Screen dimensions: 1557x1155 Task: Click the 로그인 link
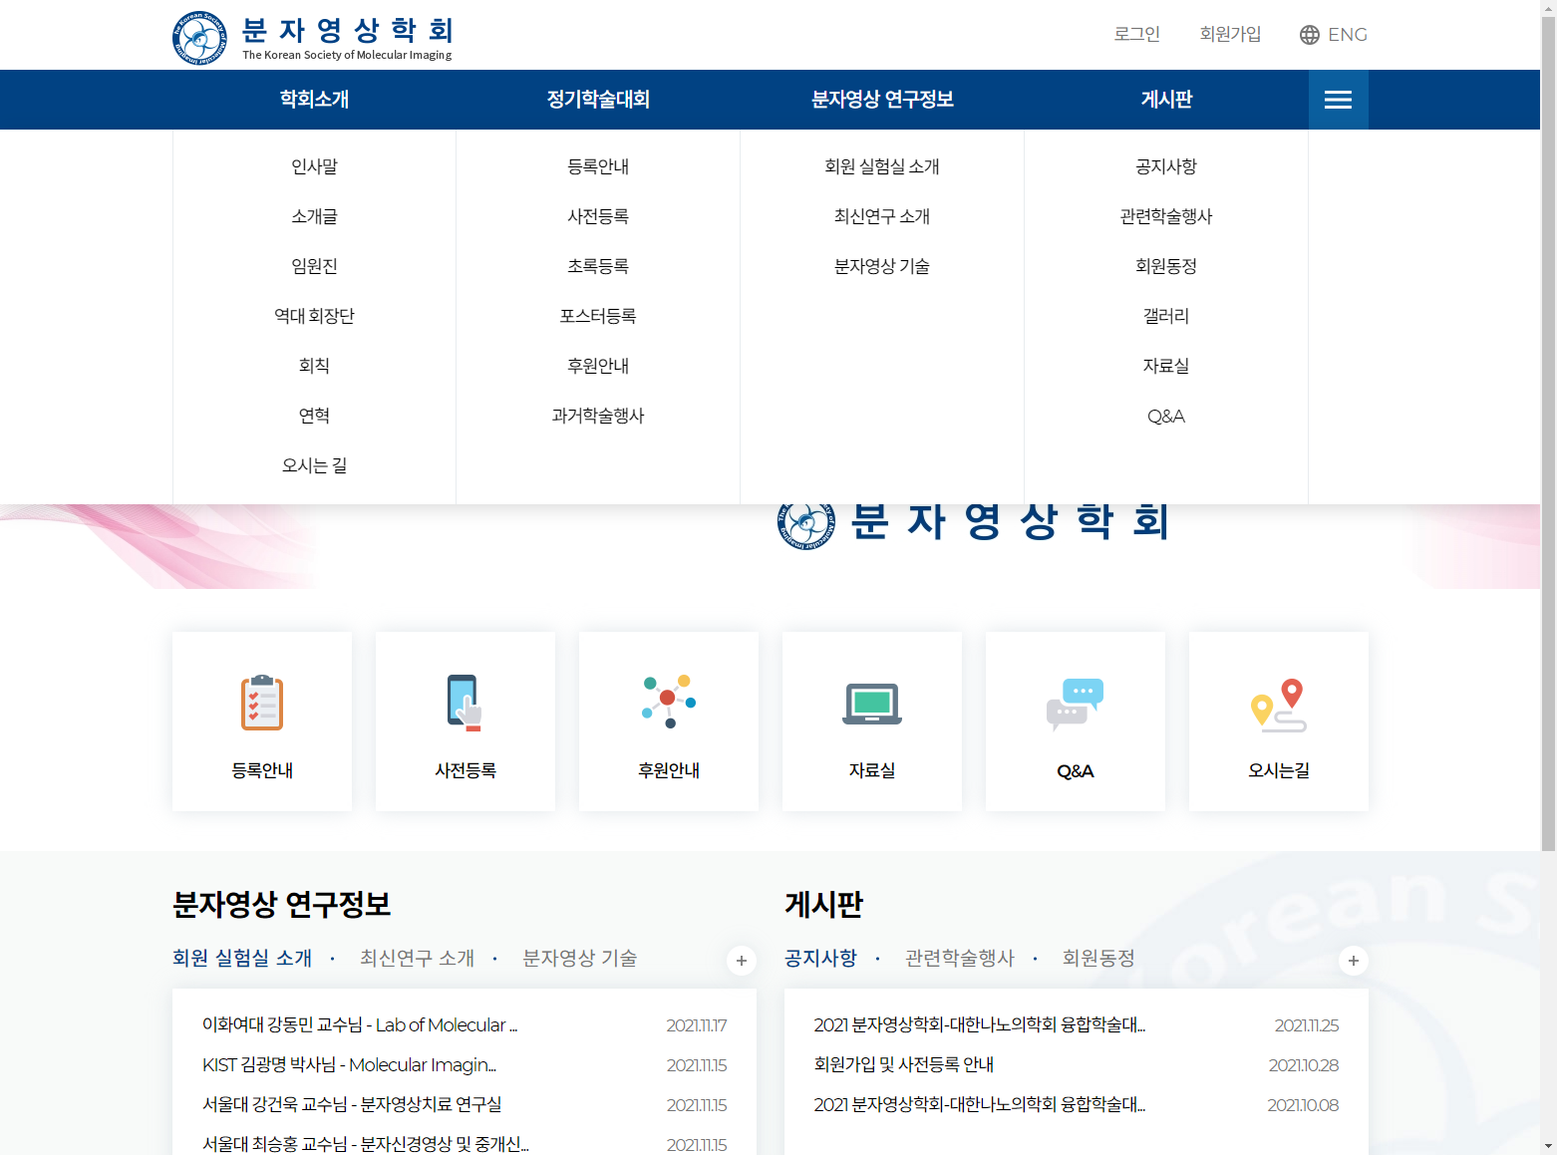point(1136,35)
